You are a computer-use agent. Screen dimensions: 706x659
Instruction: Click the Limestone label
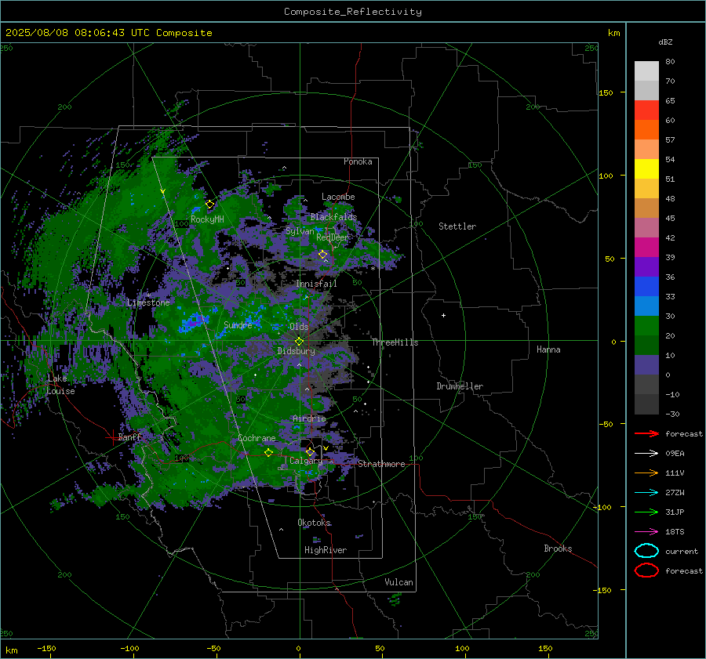click(x=148, y=302)
